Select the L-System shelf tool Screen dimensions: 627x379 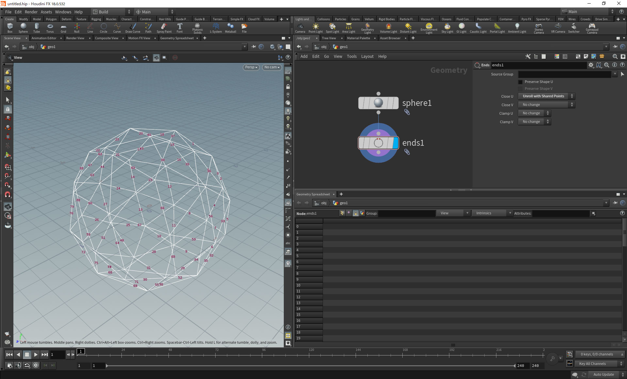point(216,28)
